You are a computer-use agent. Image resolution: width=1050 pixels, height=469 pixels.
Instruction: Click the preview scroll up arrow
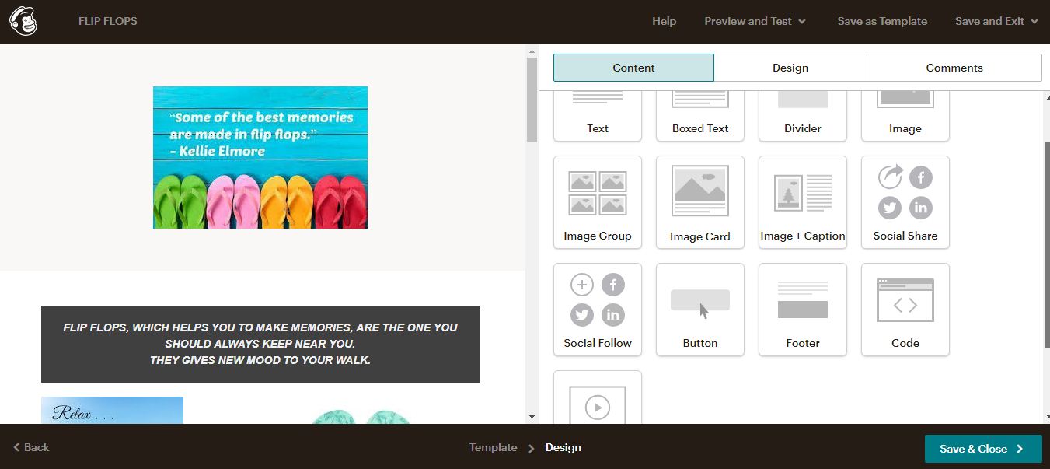532,51
